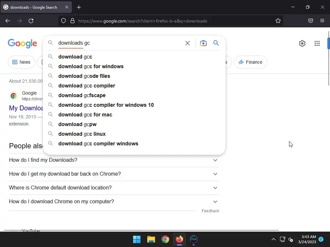Go to the Google logo homepage

pos(22,43)
